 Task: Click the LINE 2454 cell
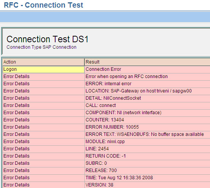click(147, 149)
